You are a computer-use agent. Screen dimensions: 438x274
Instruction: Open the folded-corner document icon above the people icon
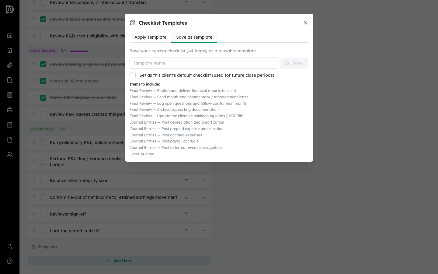point(10,140)
